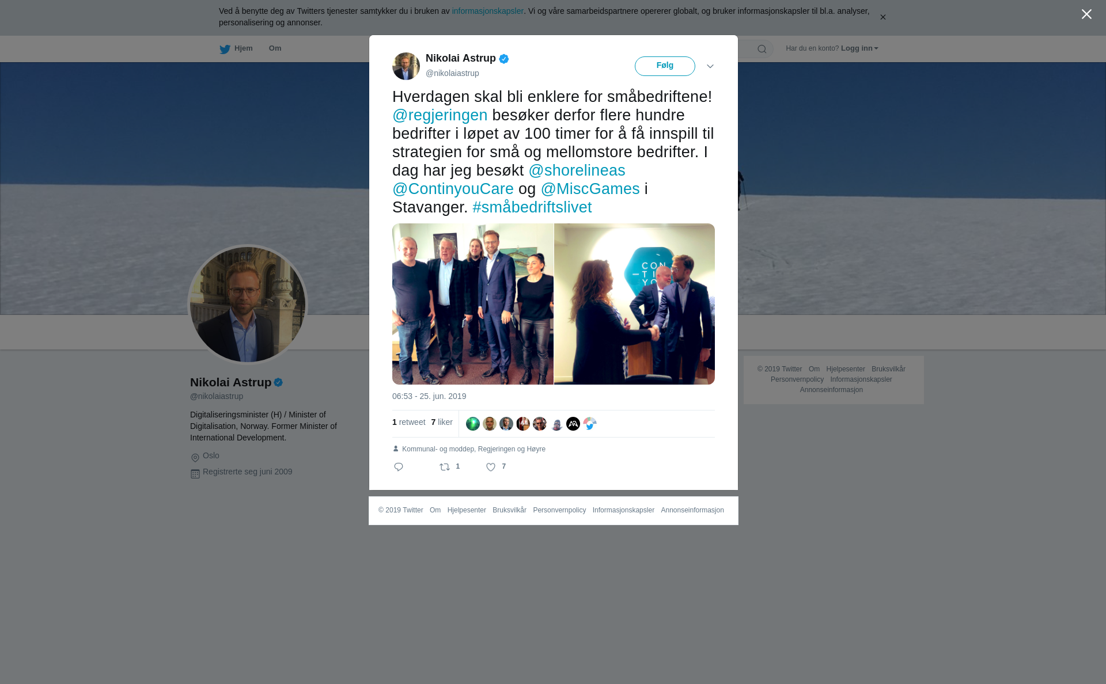Viewport: 1106px width, 684px height.
Task: Open the black AA logo liker avatar
Action: tap(573, 424)
